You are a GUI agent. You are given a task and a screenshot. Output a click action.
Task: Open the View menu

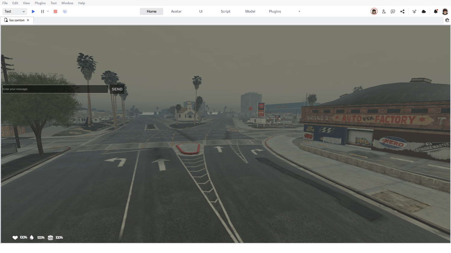click(x=26, y=3)
